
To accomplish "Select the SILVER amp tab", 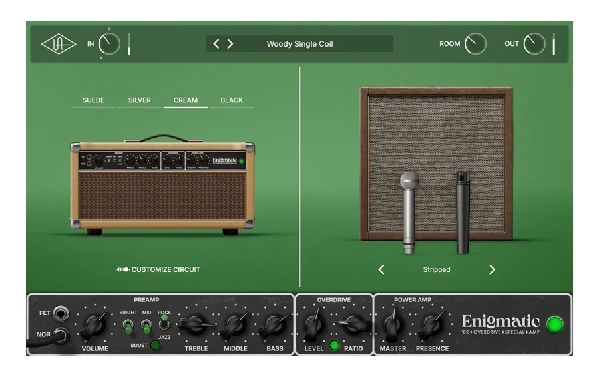I will tap(140, 101).
